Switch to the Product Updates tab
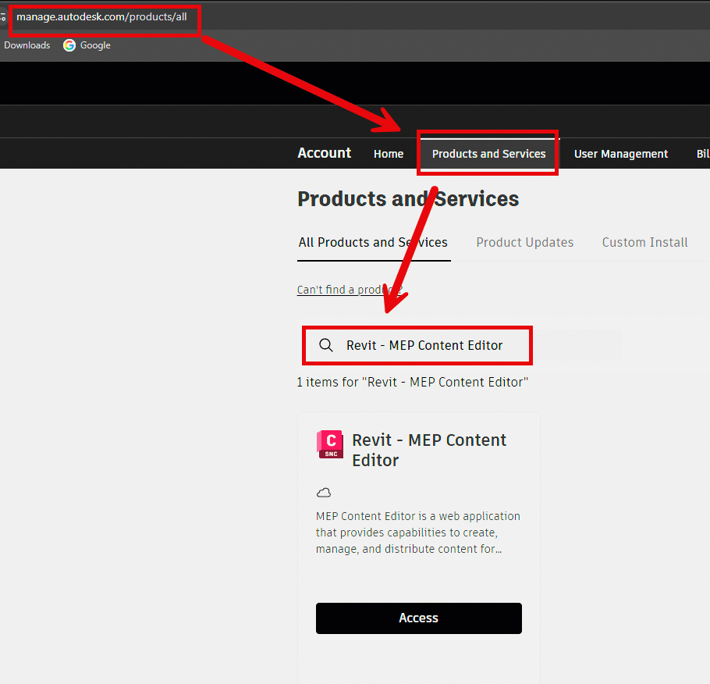The image size is (710, 684). 524,242
